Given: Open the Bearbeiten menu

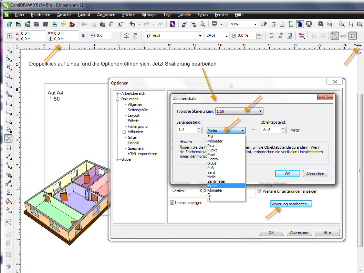Looking at the screenshot, I should [x=41, y=15].
